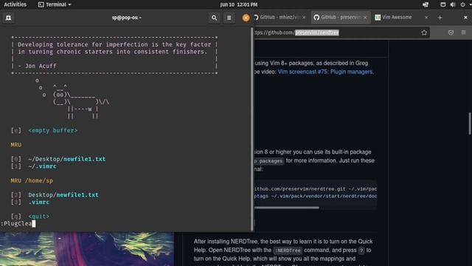Click the terminal new tab icon

point(8,18)
